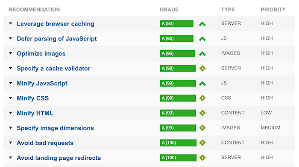Click HIGH priority in Minify CSS row
299x167 pixels.
pos(267,98)
